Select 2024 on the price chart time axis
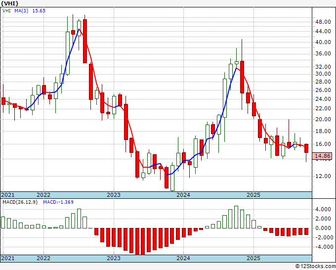336x270 pixels. pos(183,195)
